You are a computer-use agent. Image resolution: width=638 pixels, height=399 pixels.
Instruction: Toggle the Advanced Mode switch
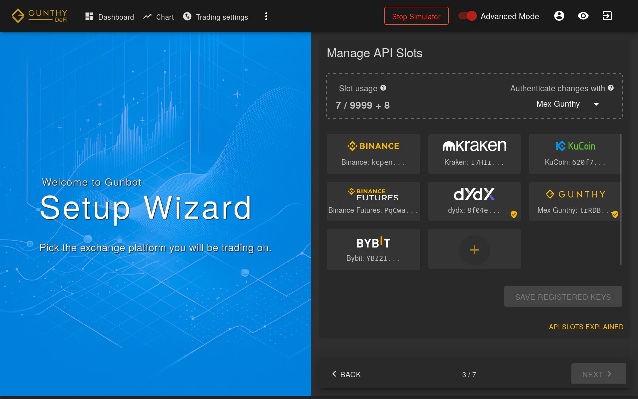click(468, 16)
